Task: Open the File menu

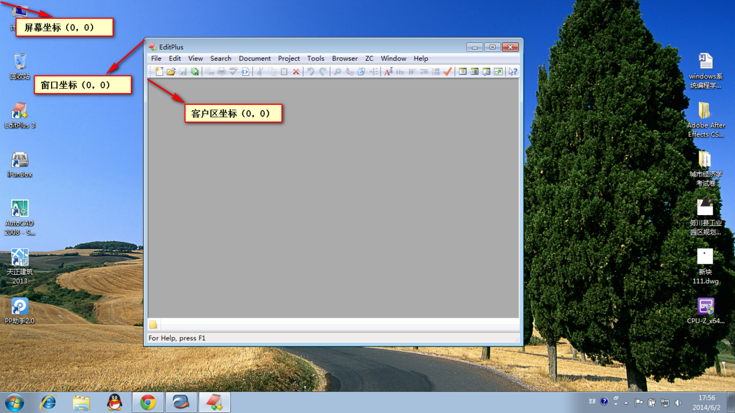Action: click(156, 59)
